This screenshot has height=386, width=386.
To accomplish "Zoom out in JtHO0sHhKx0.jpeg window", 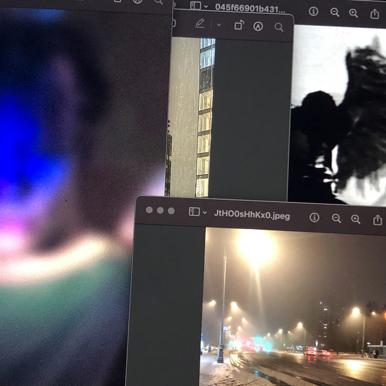I will click(x=336, y=218).
